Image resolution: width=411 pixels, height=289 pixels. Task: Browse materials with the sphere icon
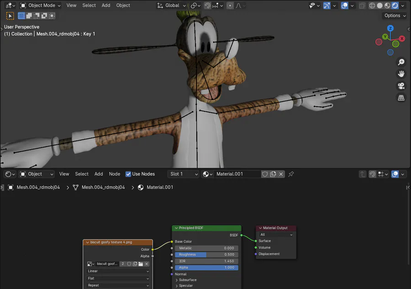[207, 174]
